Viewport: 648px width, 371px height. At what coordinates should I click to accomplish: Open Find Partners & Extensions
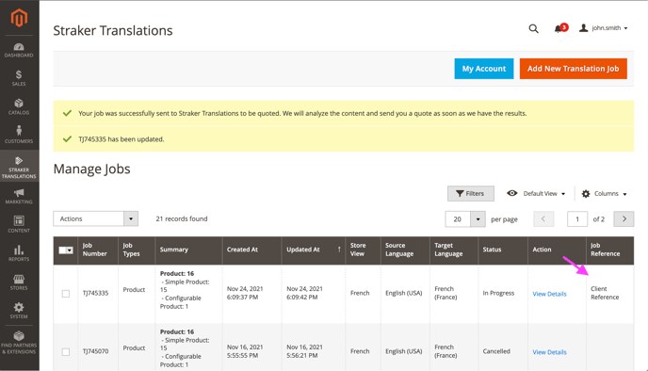19,343
